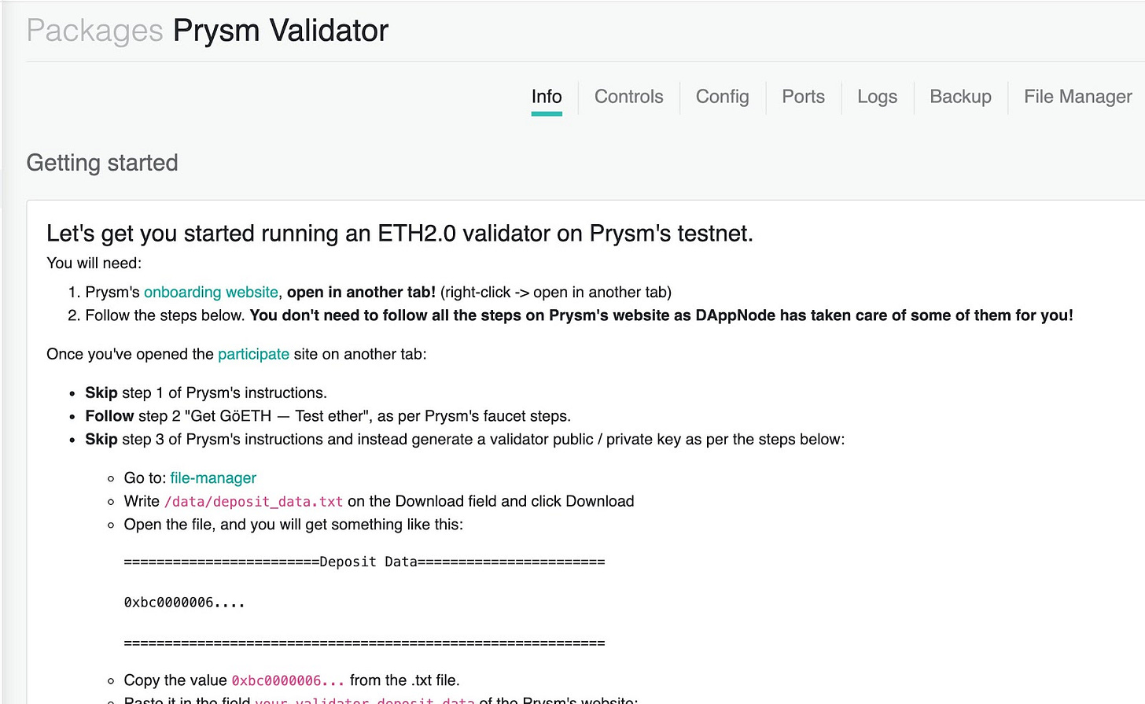Click the bold 'open in another tab!' text
The width and height of the screenshot is (1145, 704).
(x=361, y=292)
